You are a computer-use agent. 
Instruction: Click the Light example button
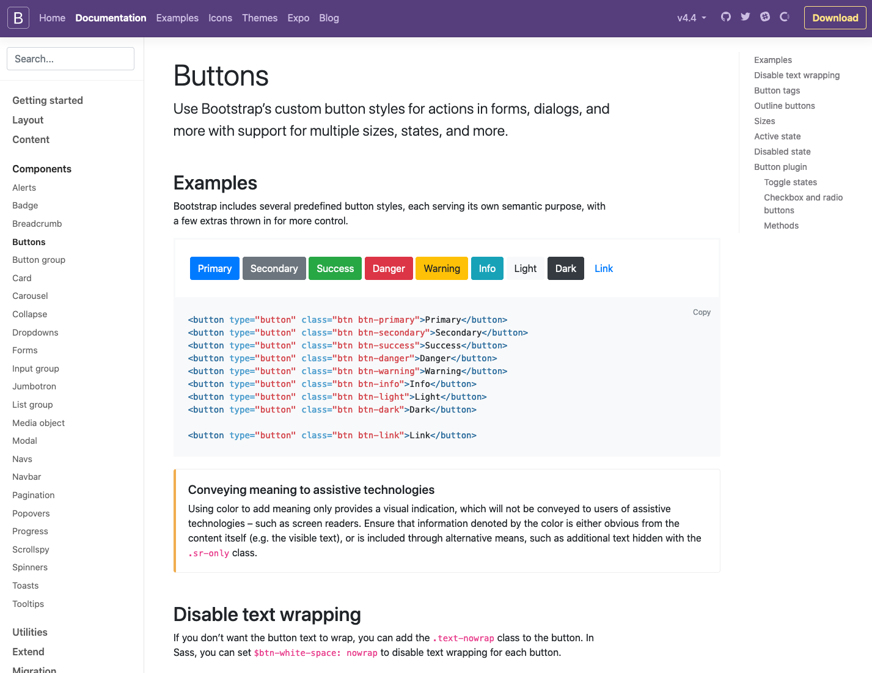pyautogui.click(x=526, y=268)
